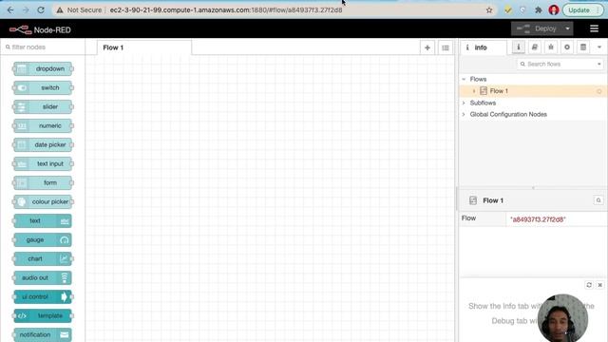This screenshot has width=608, height=342.
Task: Switch to the Flow 1 workspace tab
Action: [143, 47]
